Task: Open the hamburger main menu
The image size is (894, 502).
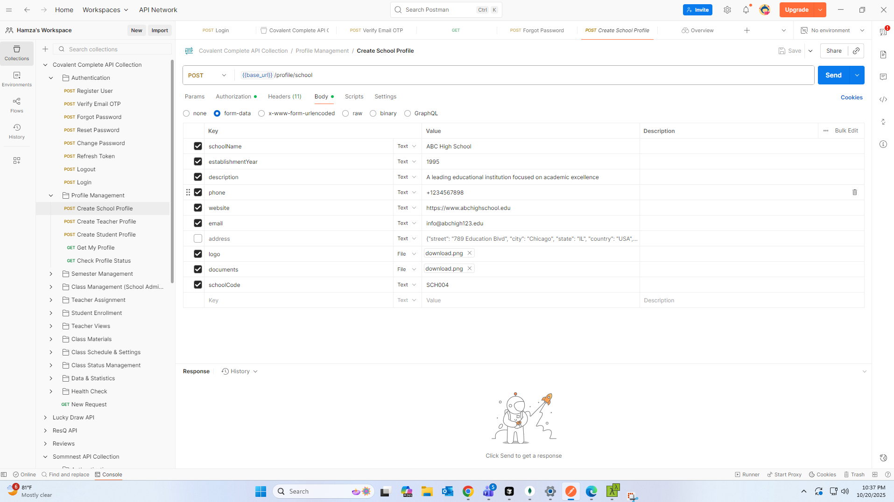Action: [x=9, y=10]
